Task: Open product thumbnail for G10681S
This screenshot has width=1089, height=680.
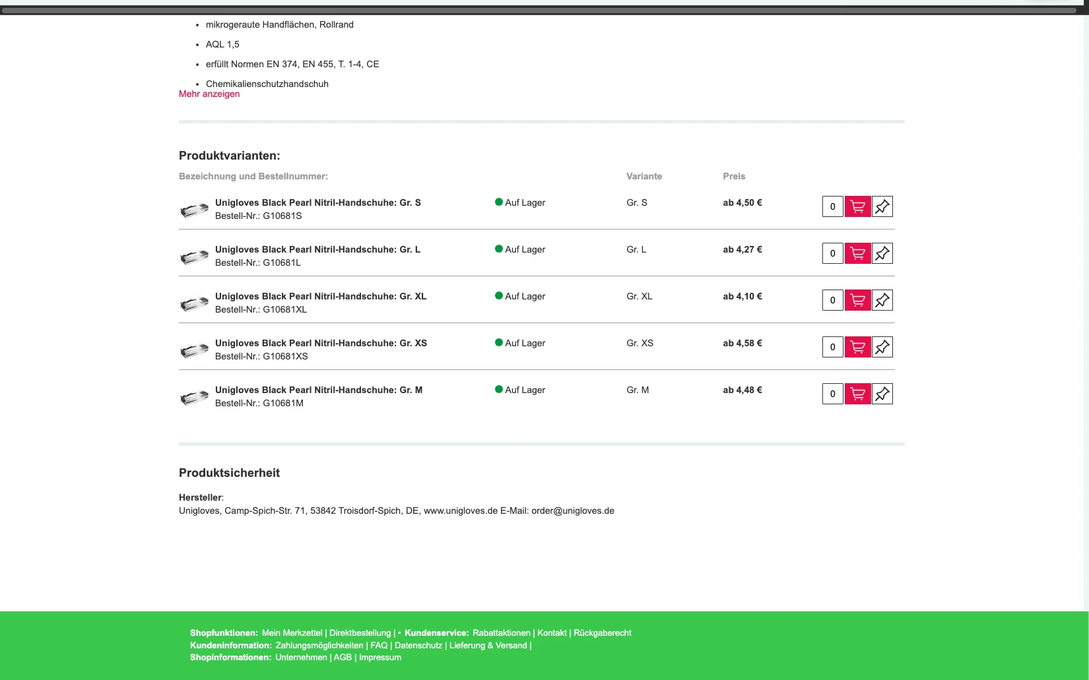Action: 194,210
